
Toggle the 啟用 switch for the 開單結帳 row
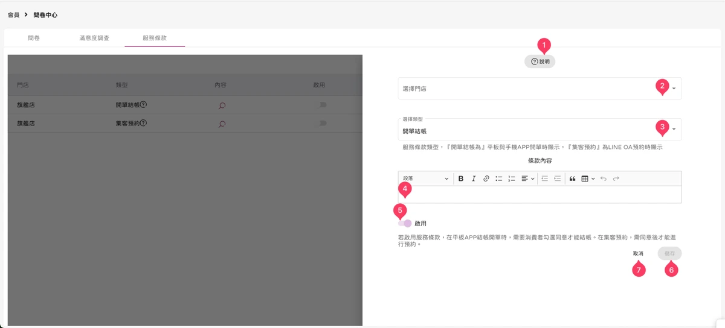click(x=322, y=104)
